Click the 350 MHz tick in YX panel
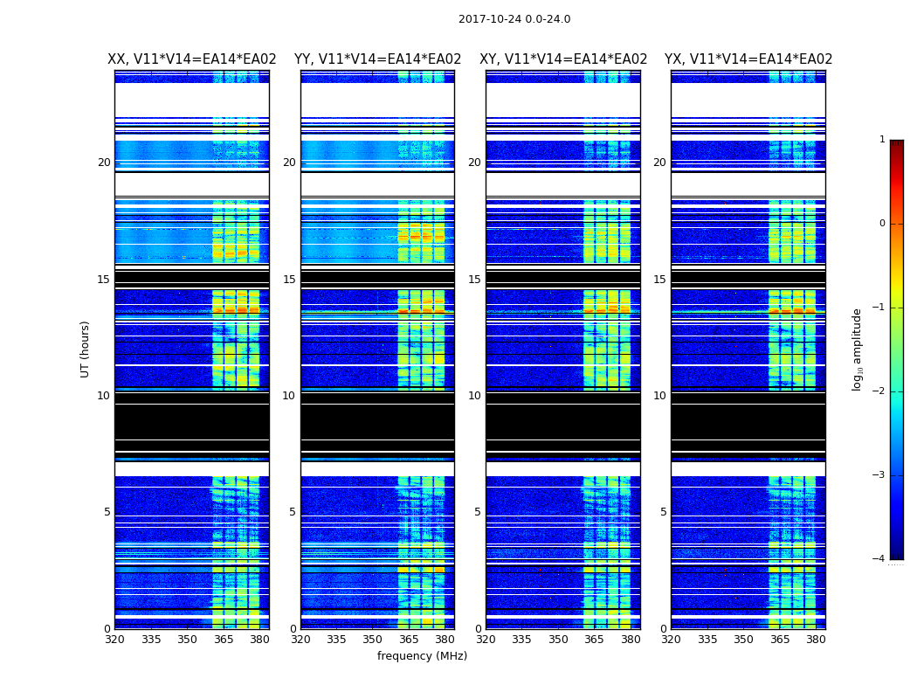This screenshot has width=917, height=699. (743, 640)
